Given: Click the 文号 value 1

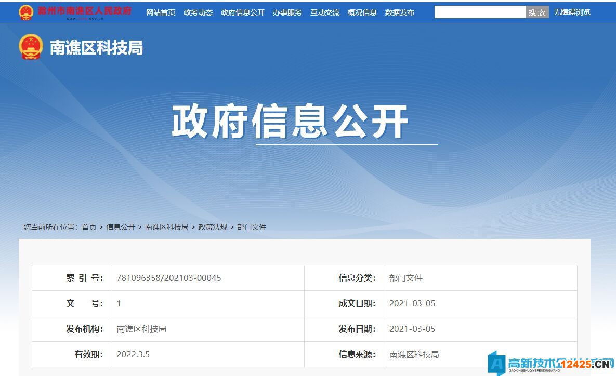Looking at the screenshot, I should point(119,303).
